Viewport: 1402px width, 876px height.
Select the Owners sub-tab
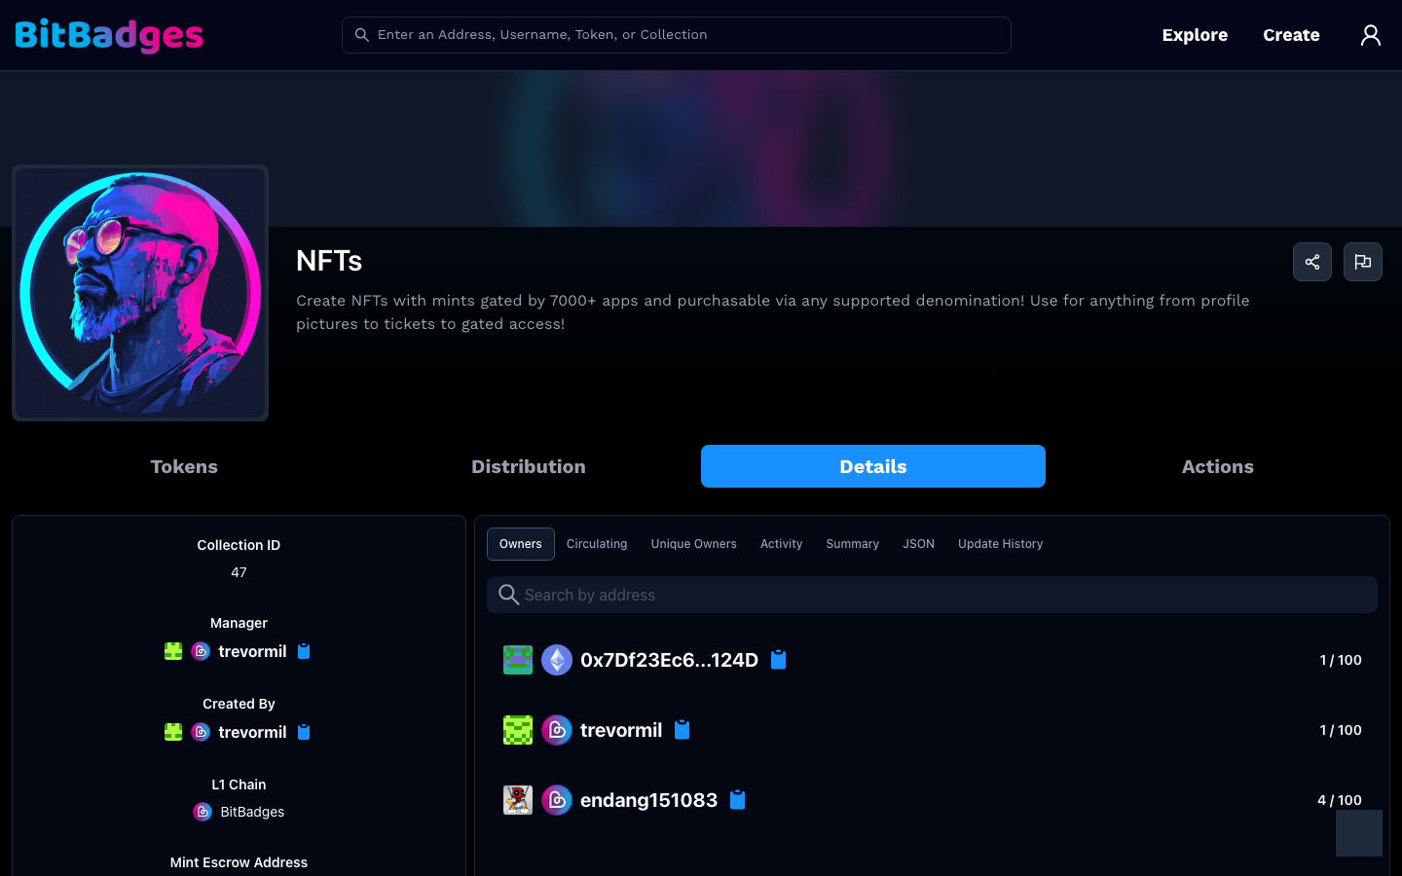click(521, 544)
